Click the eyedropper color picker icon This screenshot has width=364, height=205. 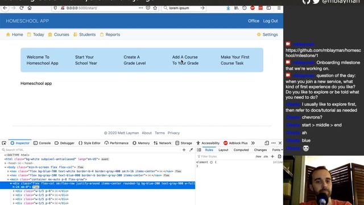click(191, 150)
